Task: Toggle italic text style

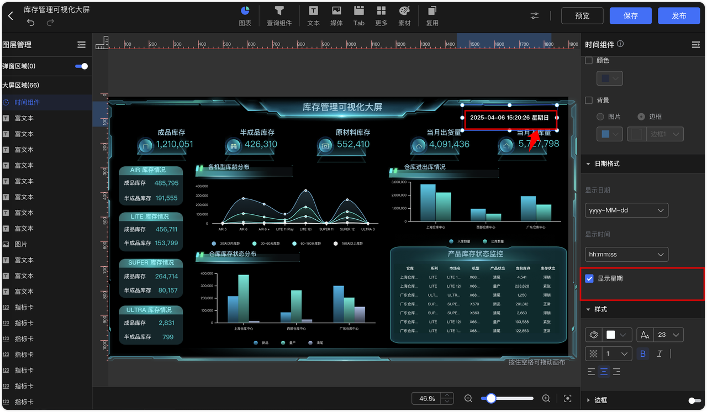Action: tap(659, 353)
